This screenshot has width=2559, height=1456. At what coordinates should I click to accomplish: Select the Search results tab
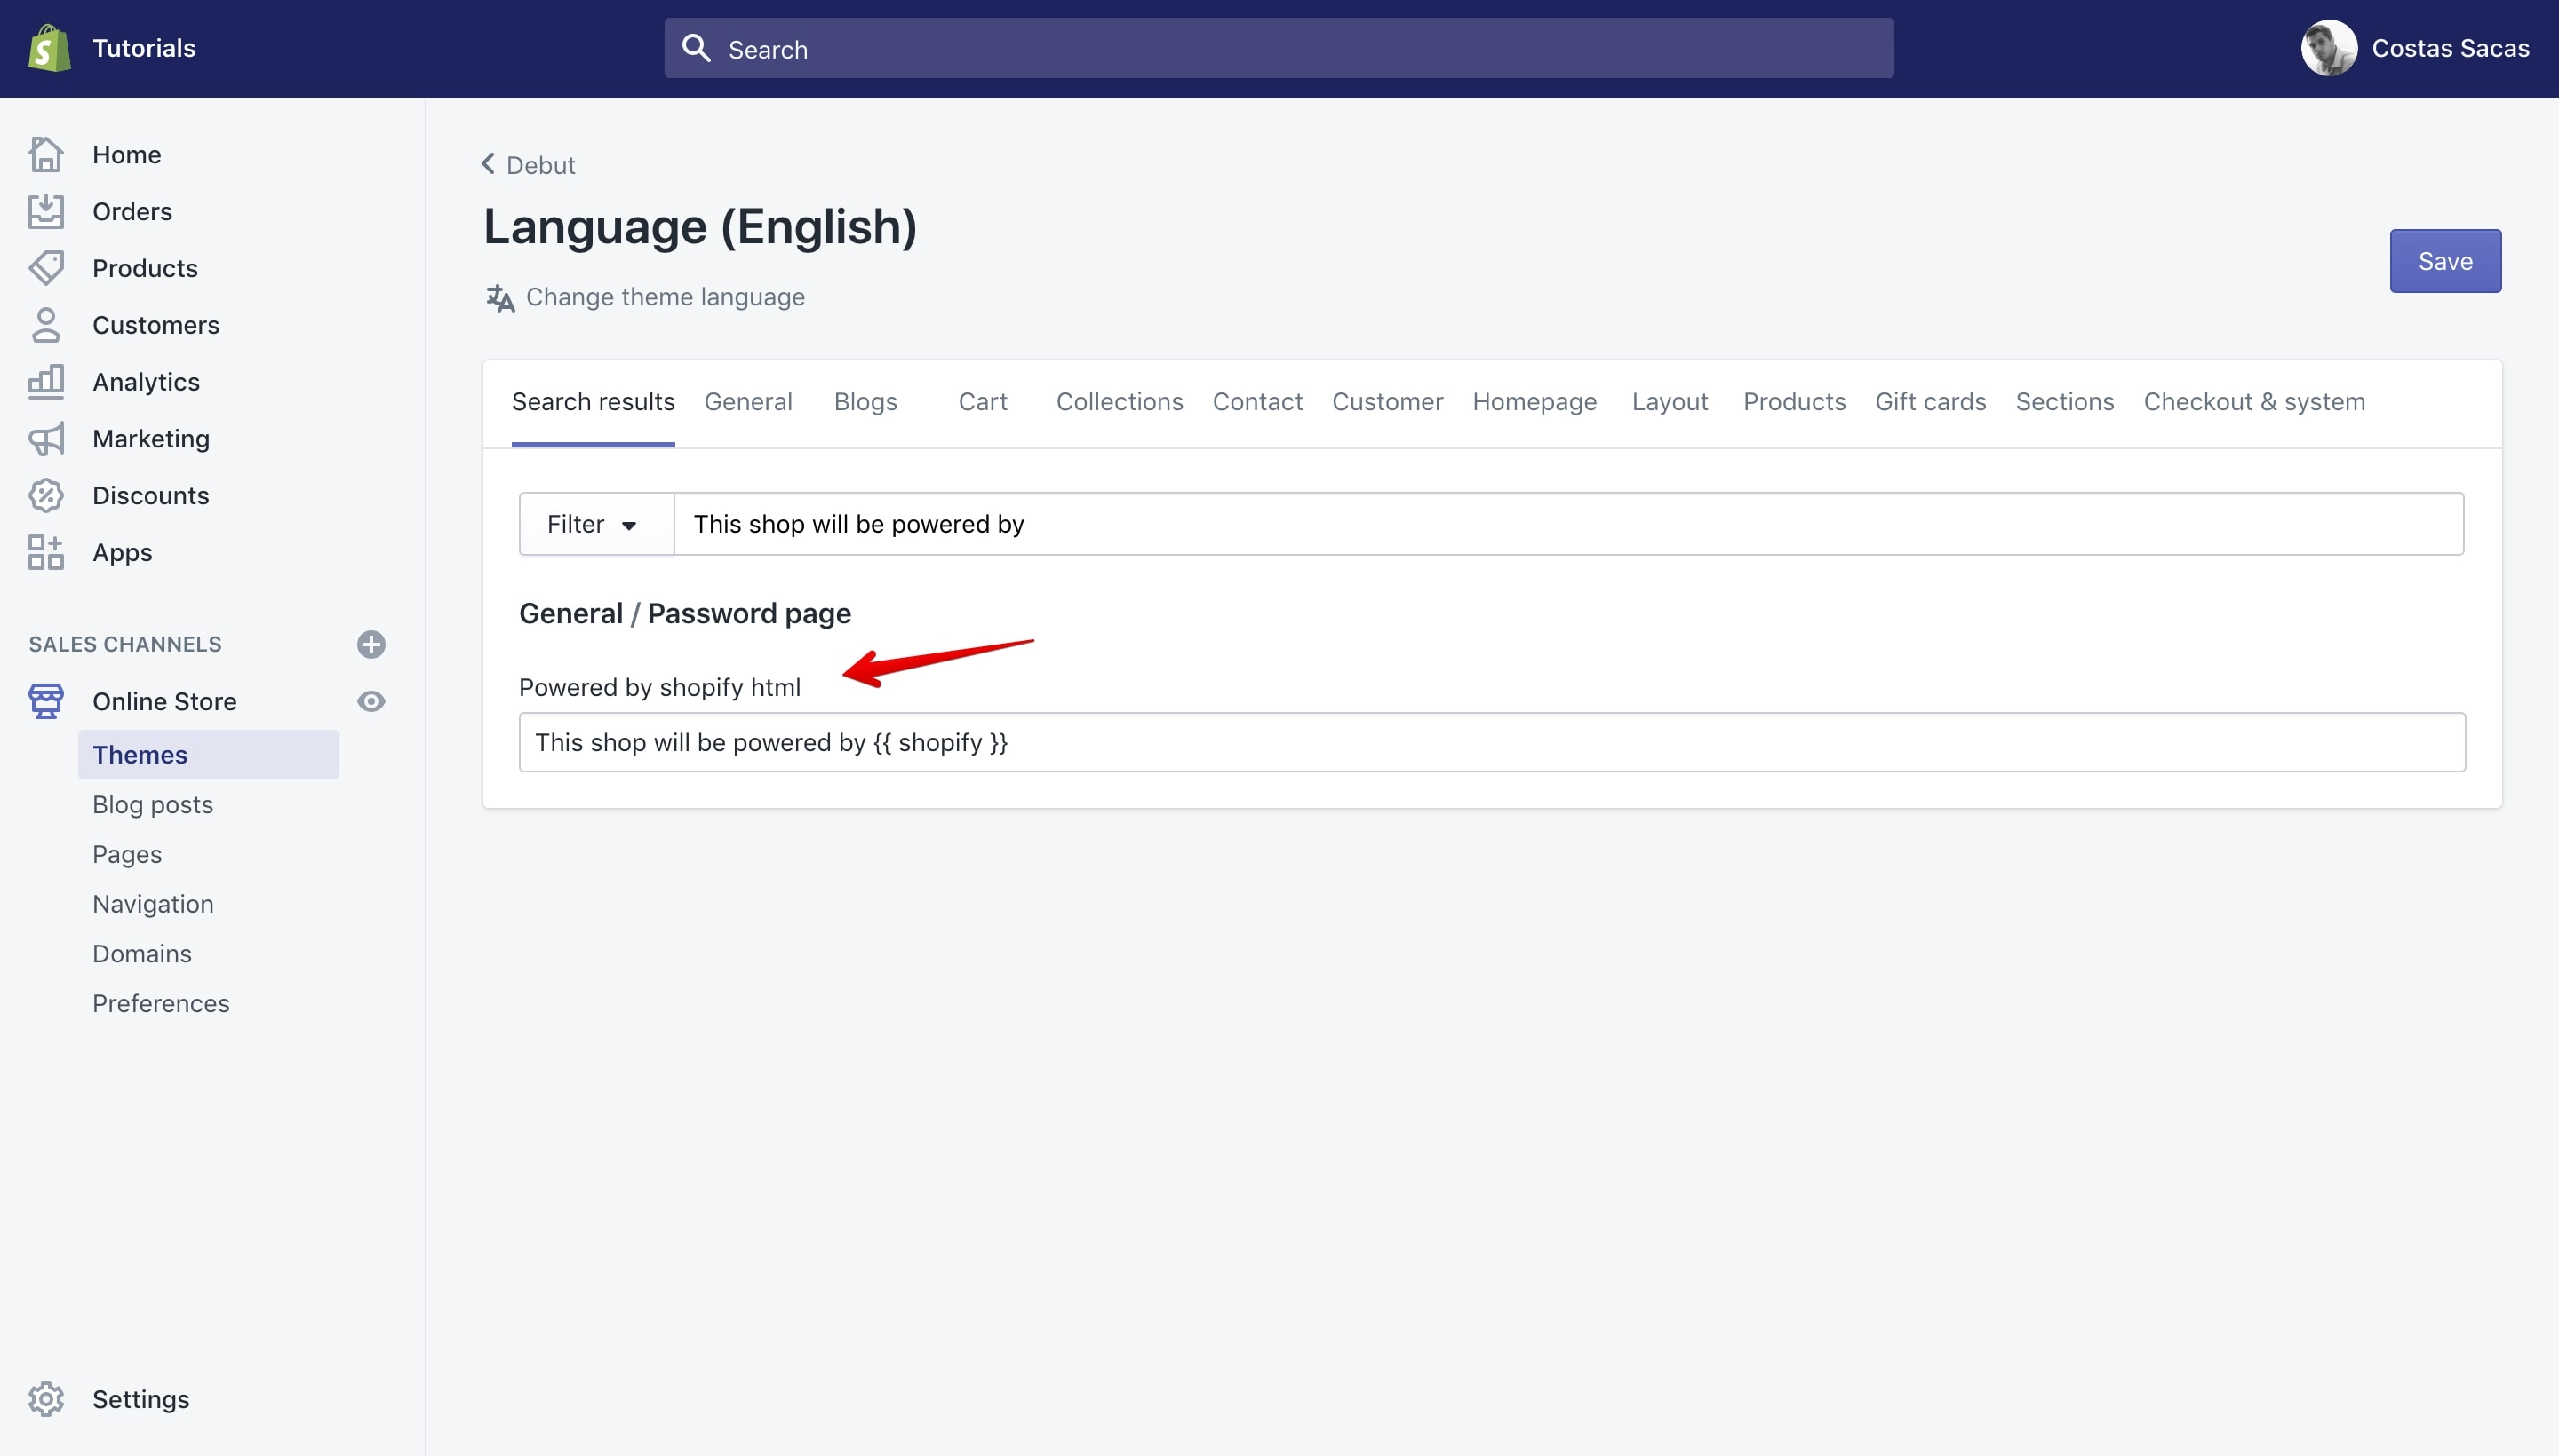(x=594, y=402)
